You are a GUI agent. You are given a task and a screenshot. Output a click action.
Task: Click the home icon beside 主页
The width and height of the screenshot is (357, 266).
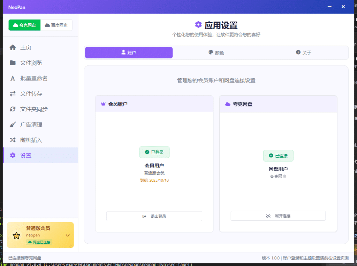click(13, 47)
